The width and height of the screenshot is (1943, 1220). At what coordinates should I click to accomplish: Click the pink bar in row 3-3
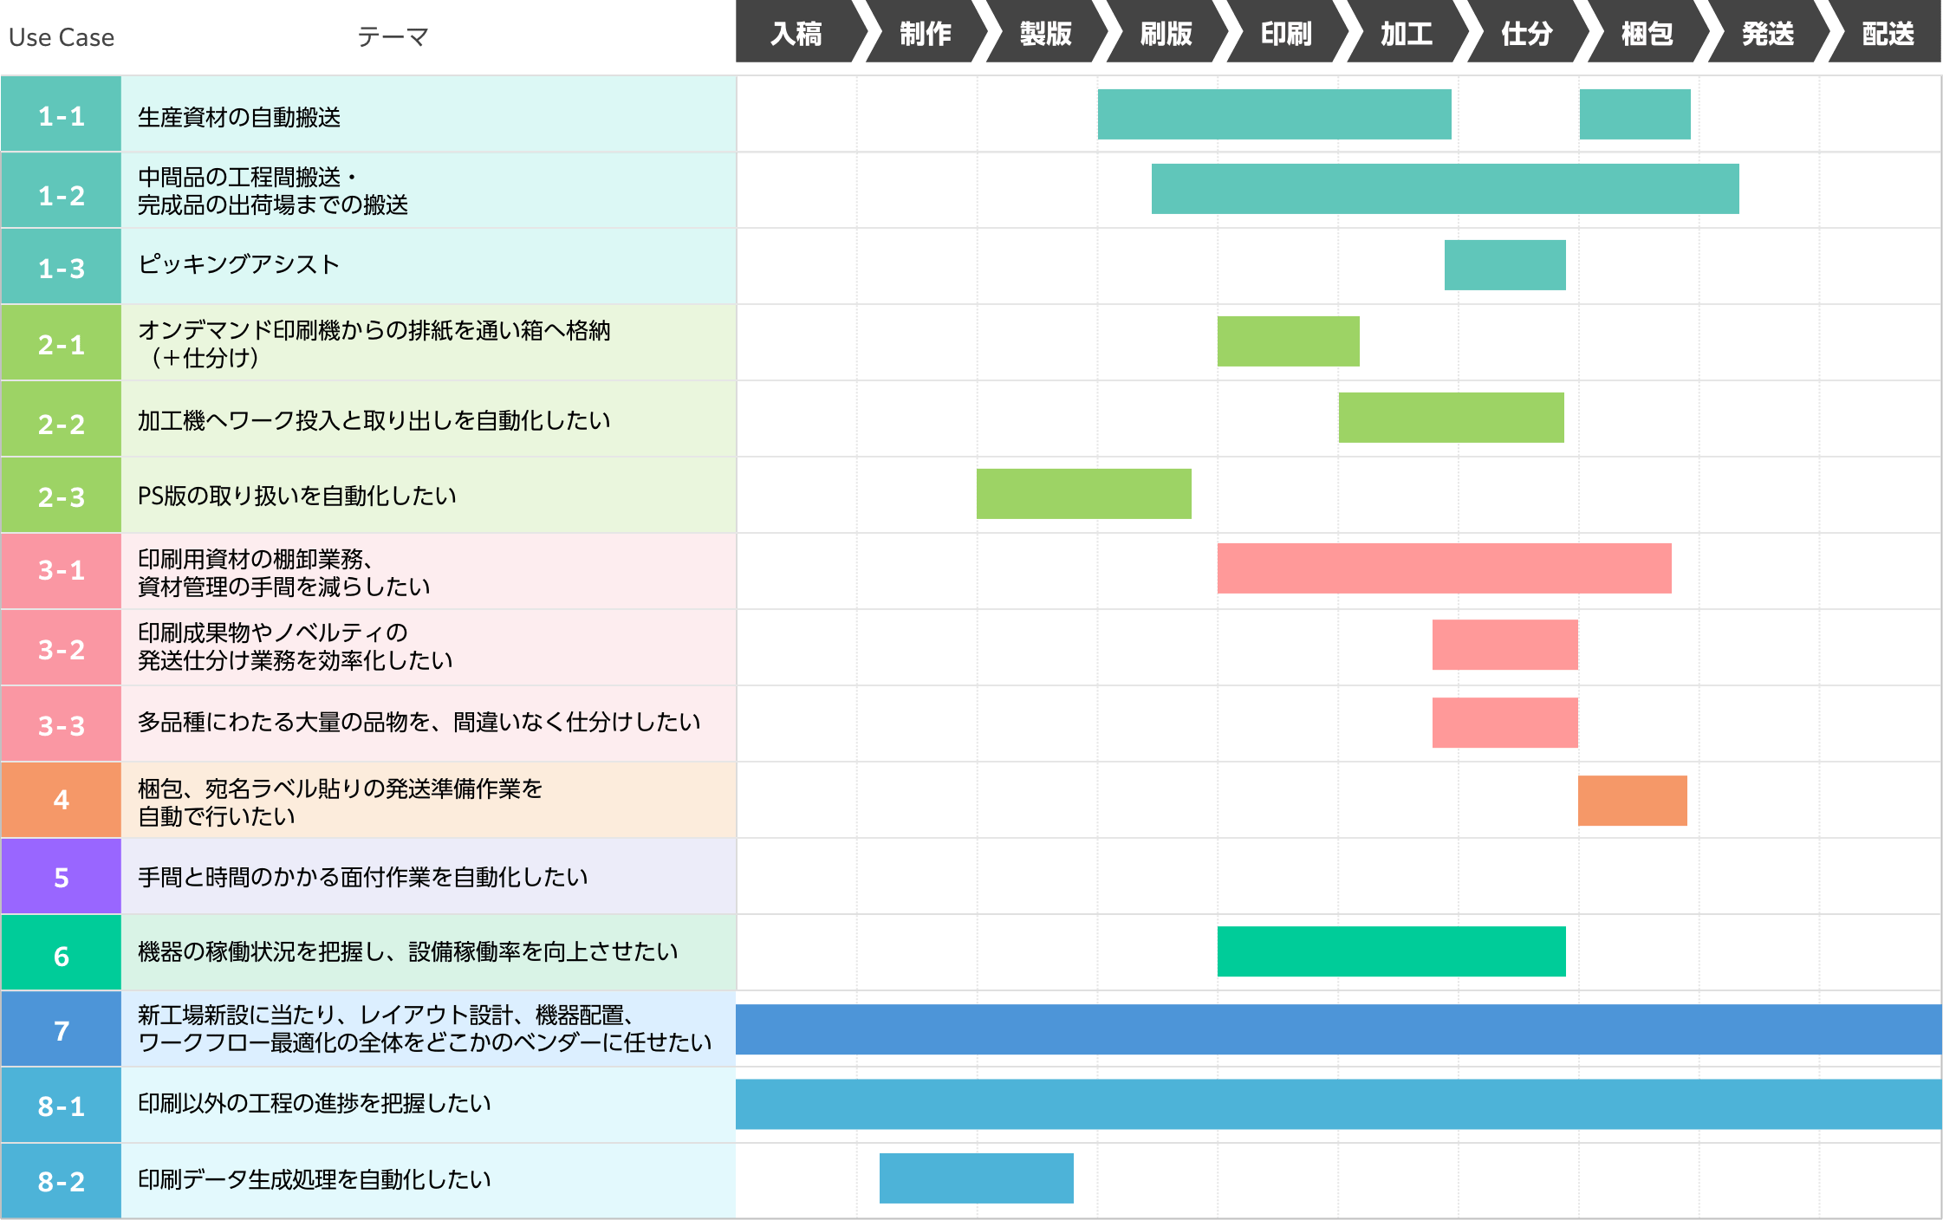tap(1504, 723)
